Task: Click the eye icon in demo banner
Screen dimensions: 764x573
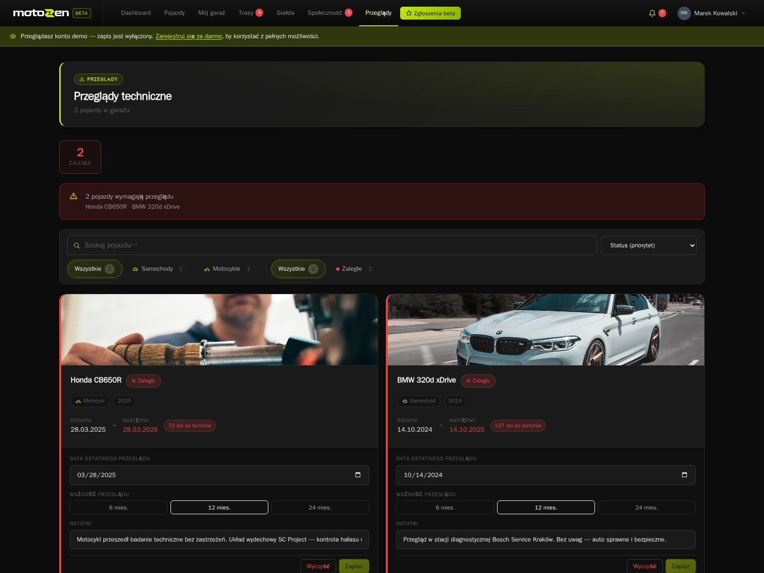Action: tap(13, 36)
